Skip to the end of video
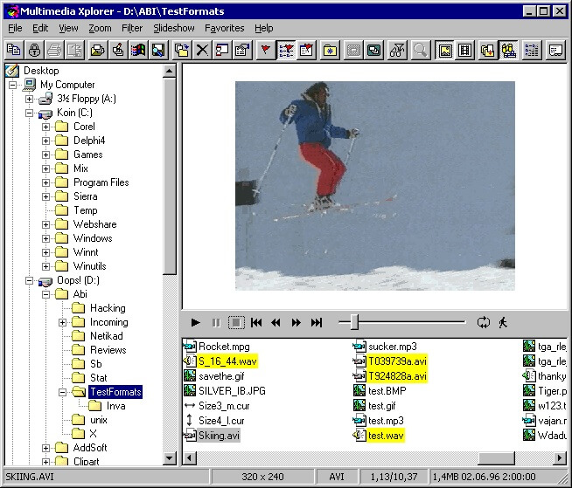 click(x=317, y=322)
